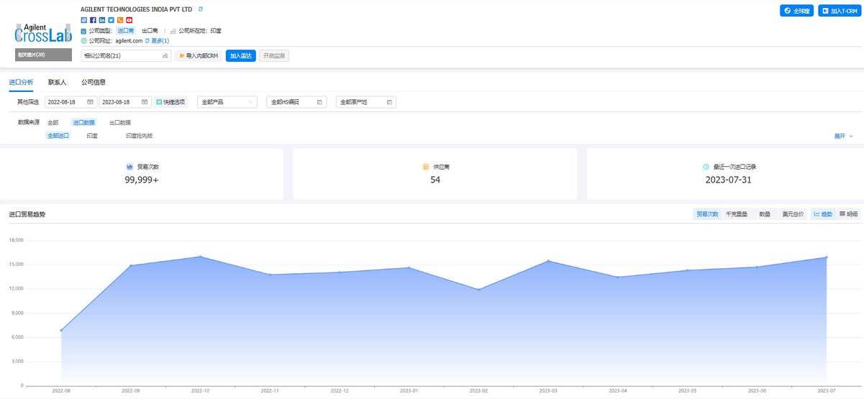Switch to the 进口分析 tab
The image size is (864, 399).
click(x=21, y=83)
